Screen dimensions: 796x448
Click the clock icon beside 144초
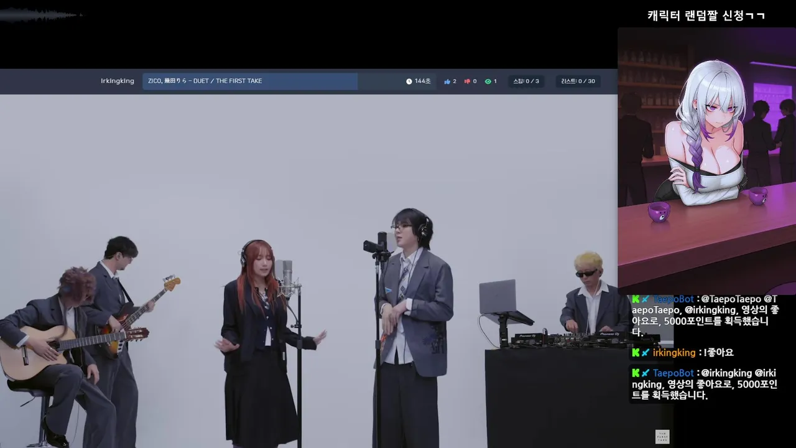pos(409,82)
